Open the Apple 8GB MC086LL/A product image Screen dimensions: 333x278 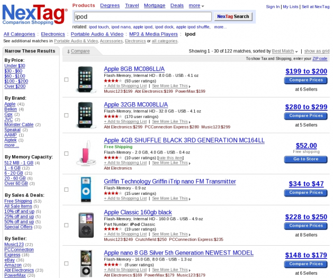pos(86,79)
